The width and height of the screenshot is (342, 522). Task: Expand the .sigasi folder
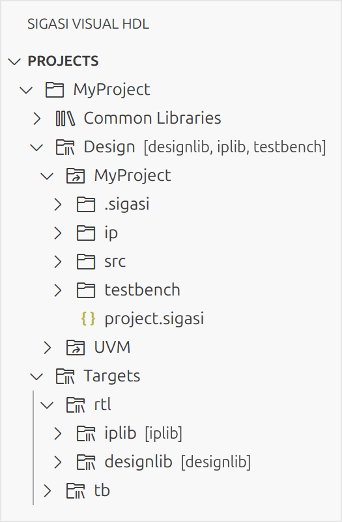58,204
